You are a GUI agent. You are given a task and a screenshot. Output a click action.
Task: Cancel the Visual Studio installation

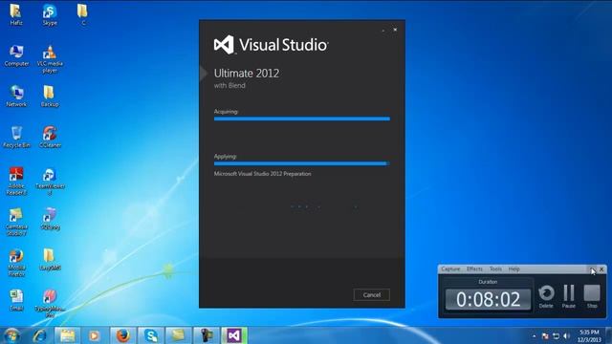point(372,295)
